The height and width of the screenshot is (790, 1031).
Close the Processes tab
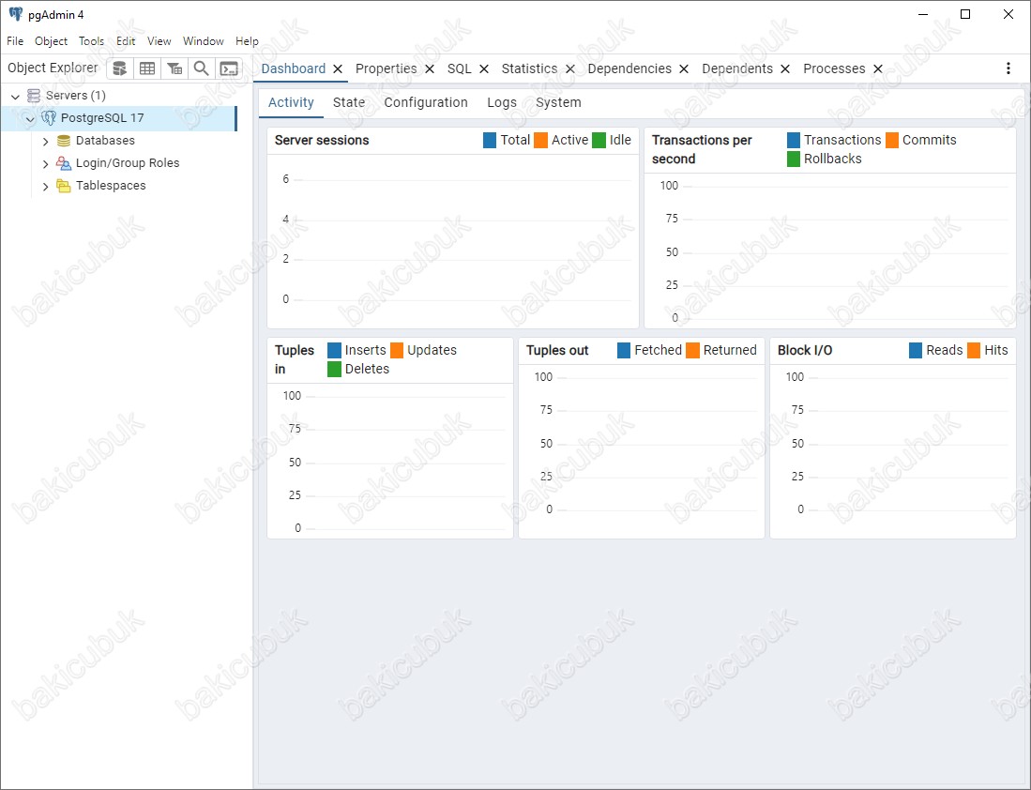click(878, 69)
